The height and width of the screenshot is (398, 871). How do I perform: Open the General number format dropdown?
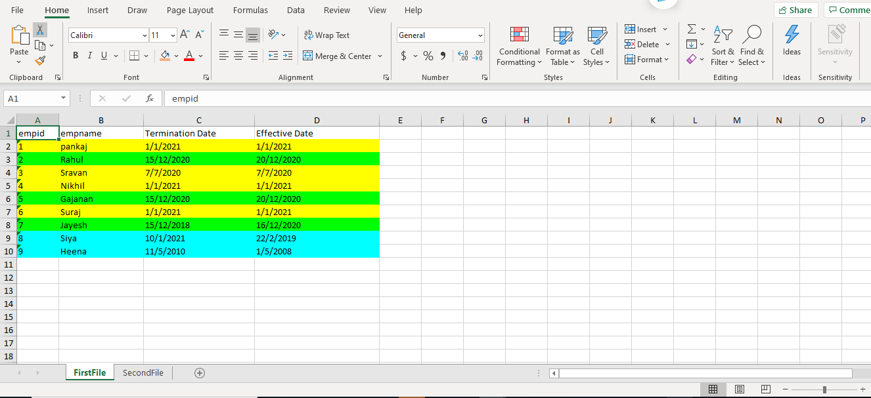[x=480, y=35]
